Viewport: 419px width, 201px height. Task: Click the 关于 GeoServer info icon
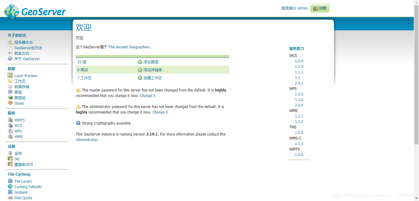(x=10, y=59)
